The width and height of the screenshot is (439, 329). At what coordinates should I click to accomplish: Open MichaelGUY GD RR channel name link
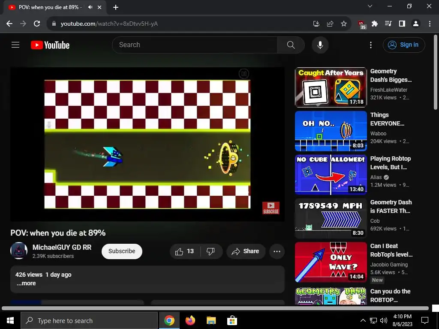pyautogui.click(x=62, y=247)
